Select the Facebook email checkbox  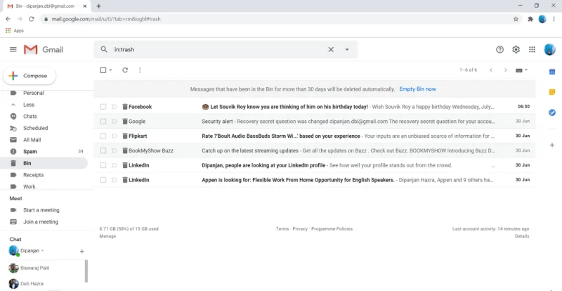click(103, 107)
